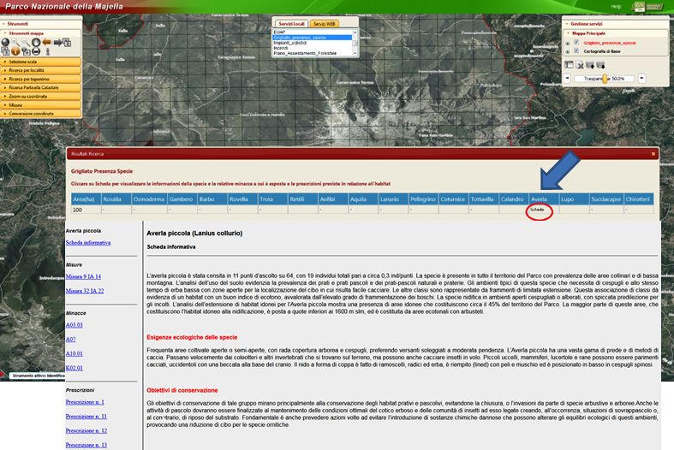The image size is (674, 450).
Task: Activate the orange identify info tool
Action: coord(15,51)
